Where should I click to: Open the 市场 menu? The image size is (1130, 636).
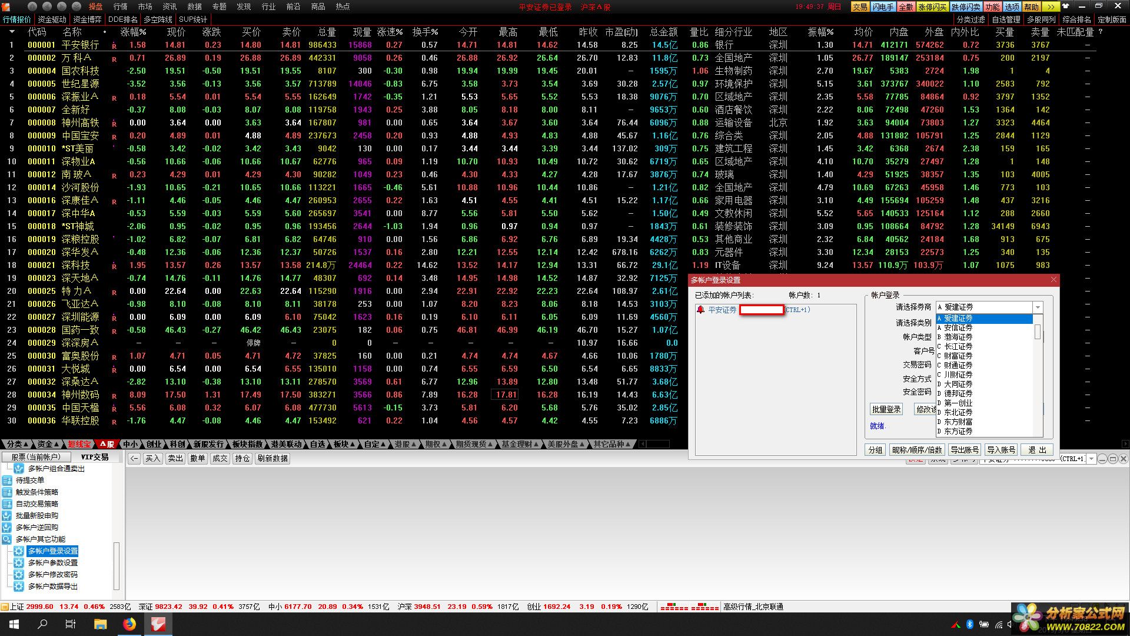[x=145, y=6]
